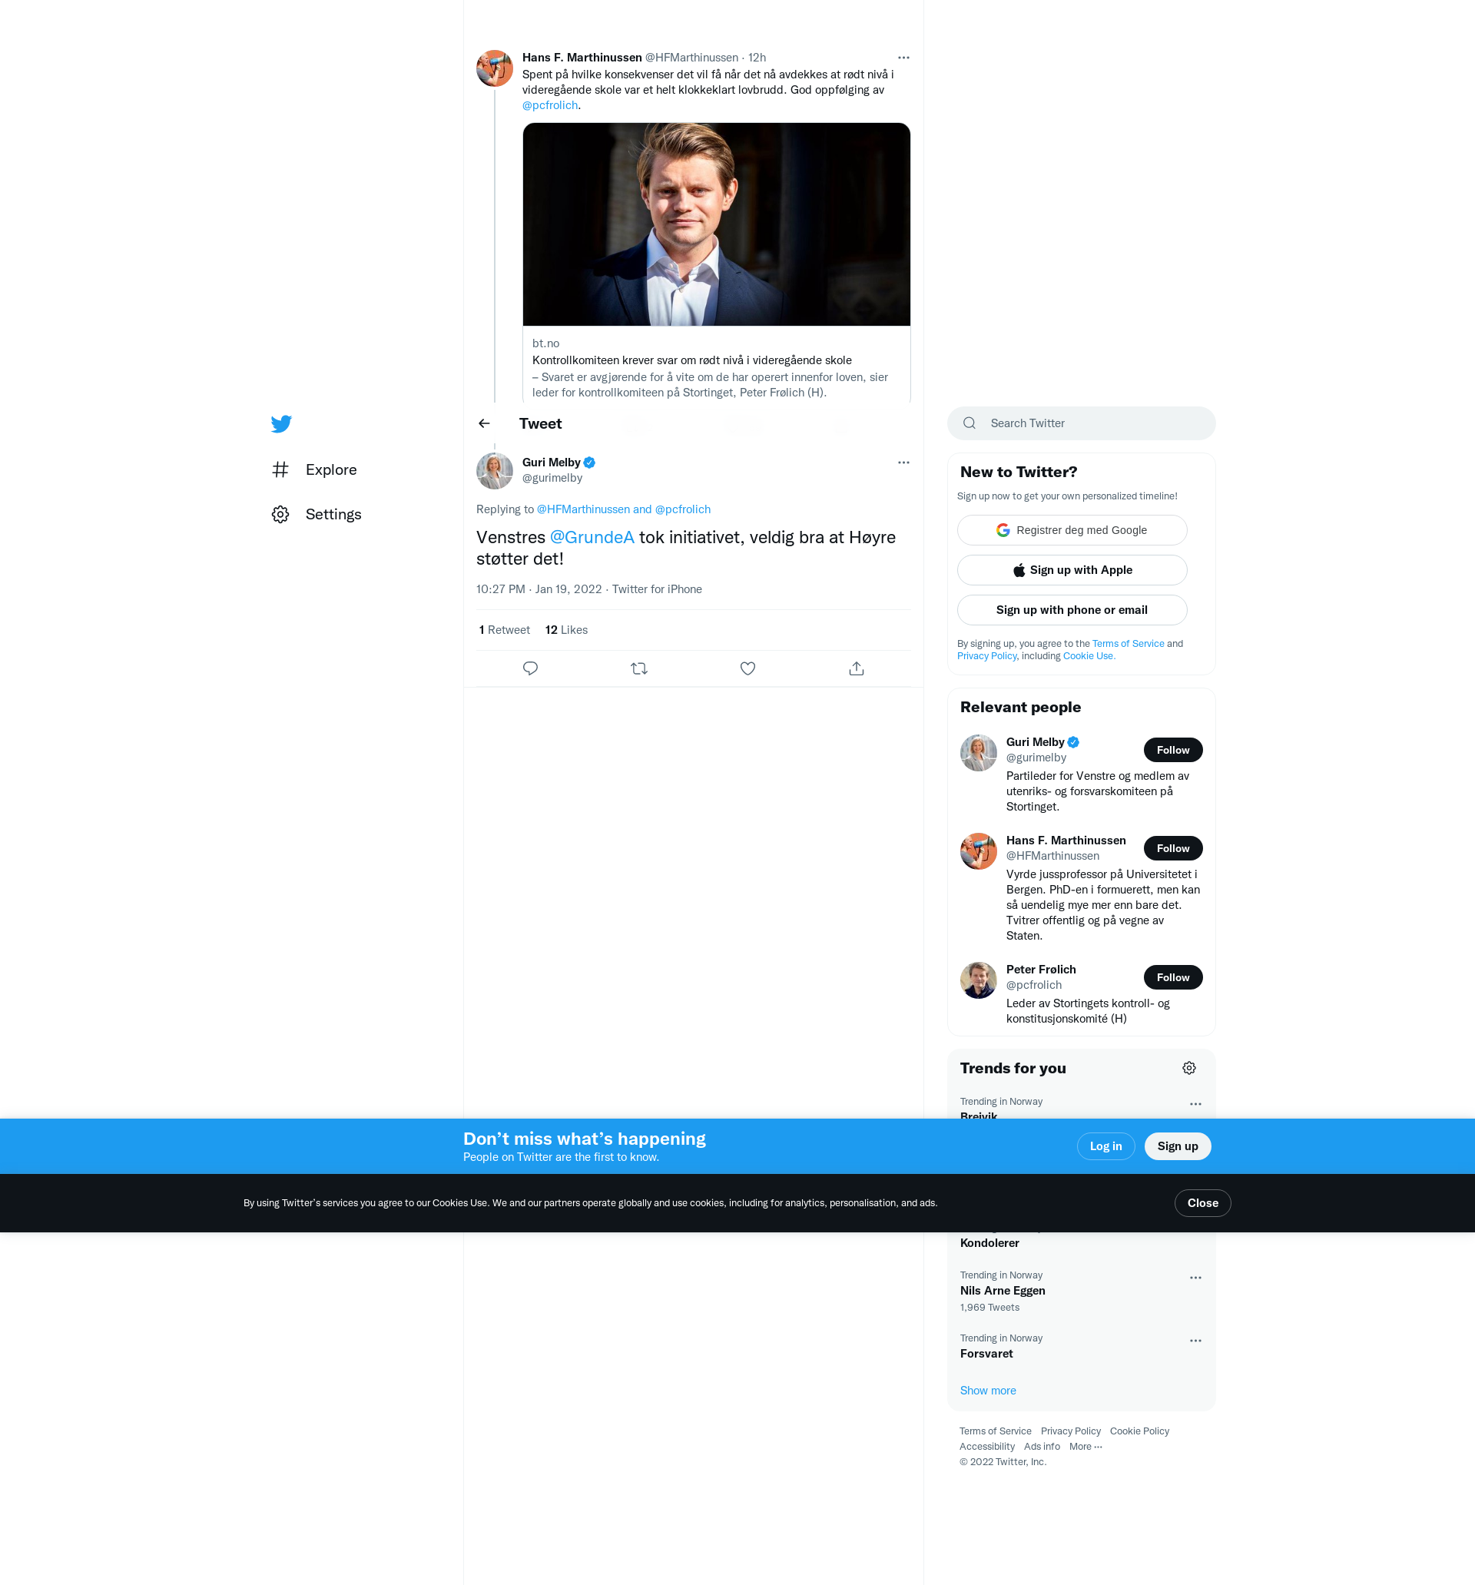The width and height of the screenshot is (1475, 1585).
Task: Click the Log in button in blue banner
Action: pyautogui.click(x=1105, y=1146)
